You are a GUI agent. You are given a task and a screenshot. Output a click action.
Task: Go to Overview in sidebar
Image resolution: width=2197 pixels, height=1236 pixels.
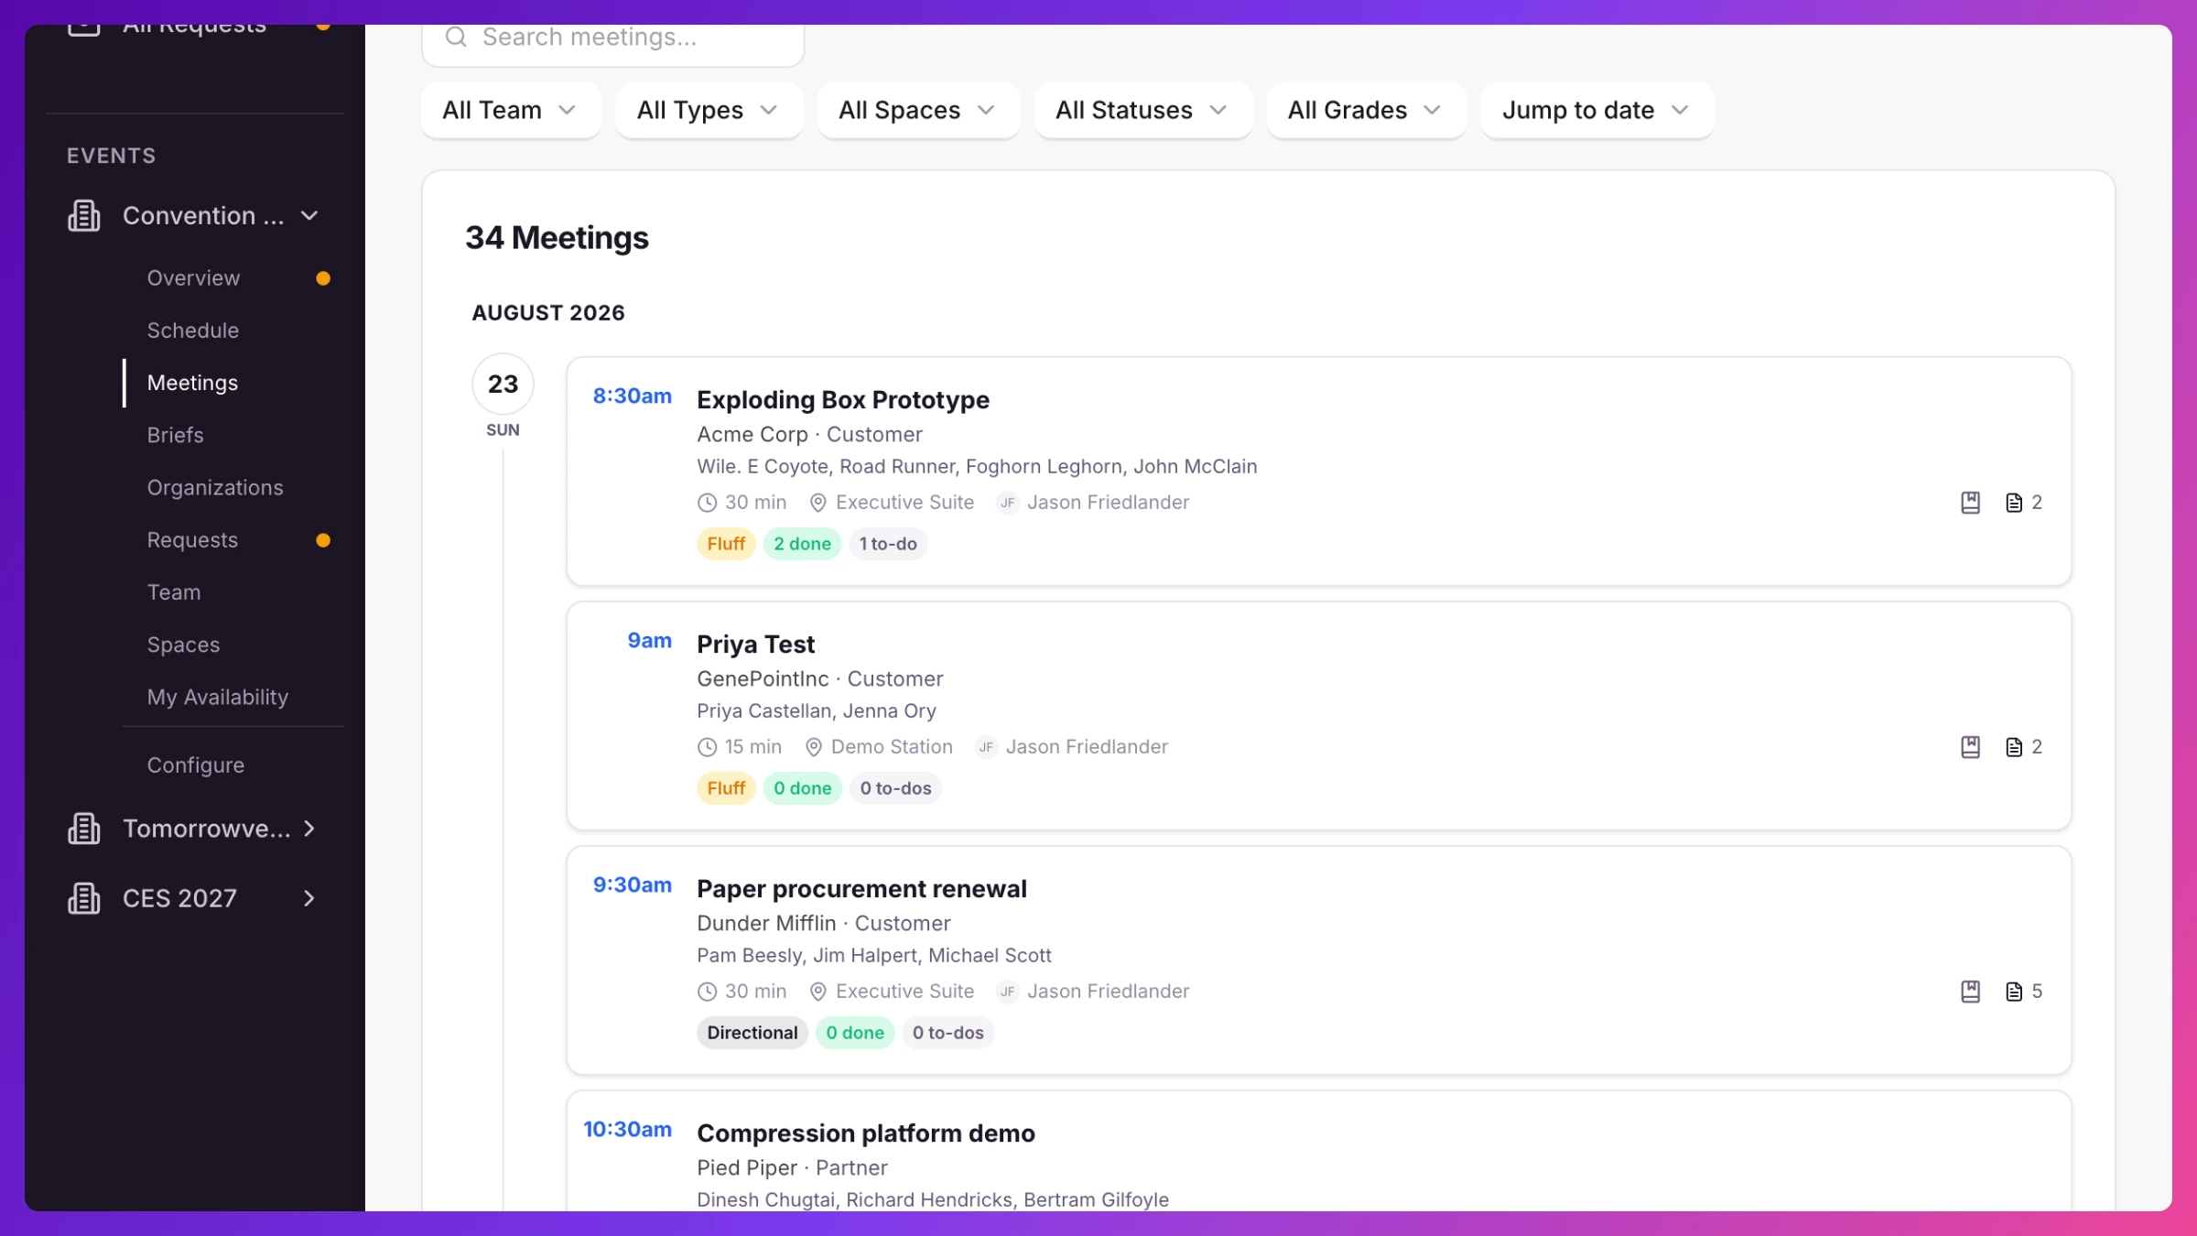[x=193, y=278]
